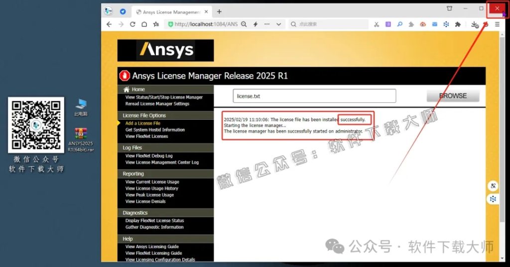
Task: Reload the current page
Action: pyautogui.click(x=132, y=24)
